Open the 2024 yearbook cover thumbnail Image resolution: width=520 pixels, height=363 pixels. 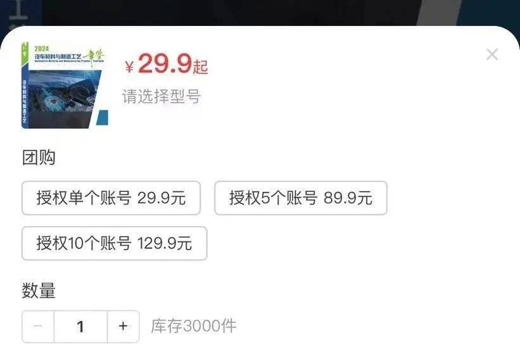tap(65, 85)
